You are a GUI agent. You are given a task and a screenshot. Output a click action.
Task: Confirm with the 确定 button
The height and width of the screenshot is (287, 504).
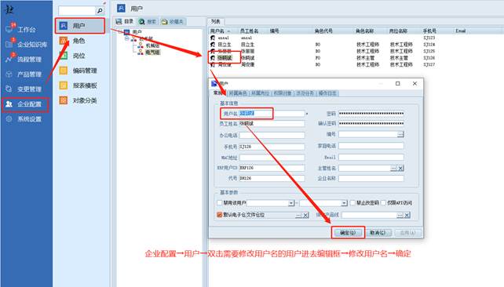[x=348, y=232]
